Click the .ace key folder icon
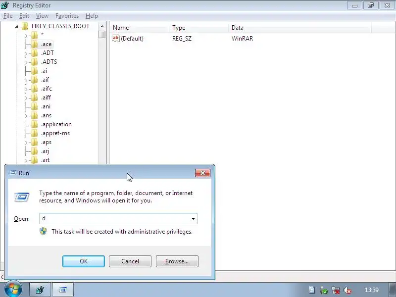396x297 pixels. 34,44
